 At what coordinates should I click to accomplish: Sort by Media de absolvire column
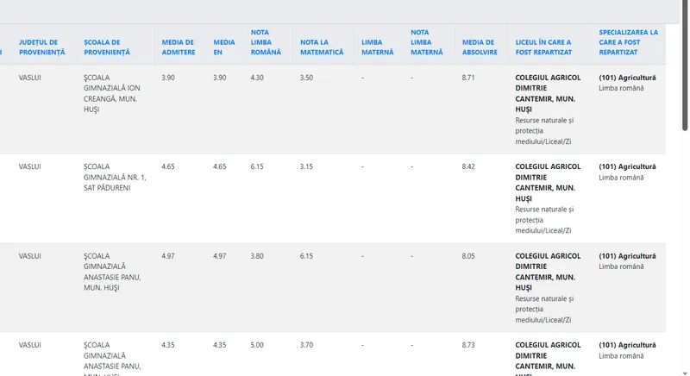(x=479, y=47)
